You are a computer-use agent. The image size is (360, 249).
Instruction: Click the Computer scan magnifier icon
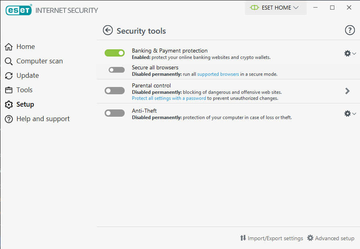point(9,61)
